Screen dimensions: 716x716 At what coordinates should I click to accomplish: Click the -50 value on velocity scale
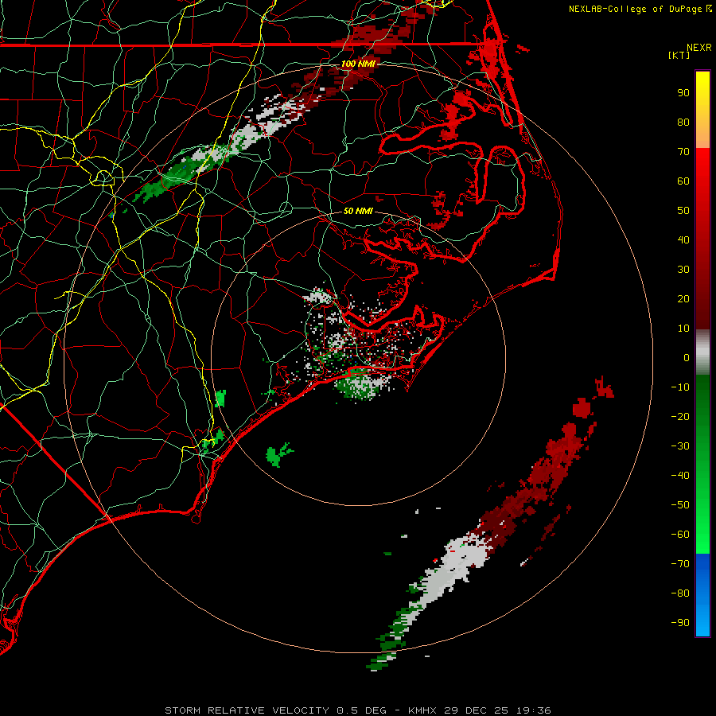click(680, 505)
